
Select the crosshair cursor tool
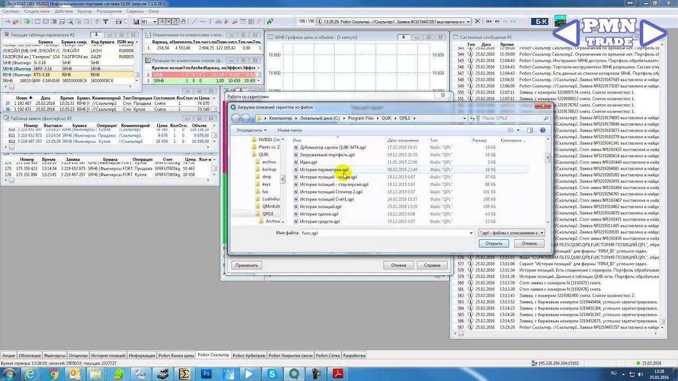pos(162,22)
